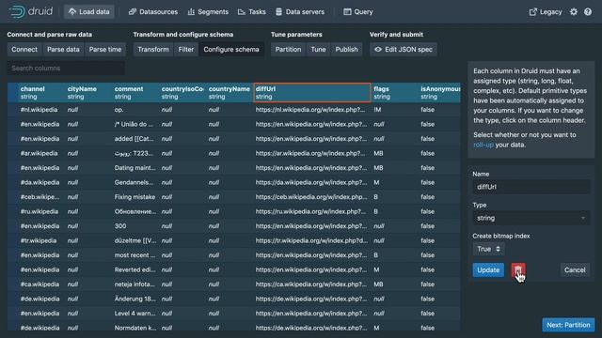Screen dimensions: 602x338
Task: Select the channel column header
Action: [x=40, y=93]
